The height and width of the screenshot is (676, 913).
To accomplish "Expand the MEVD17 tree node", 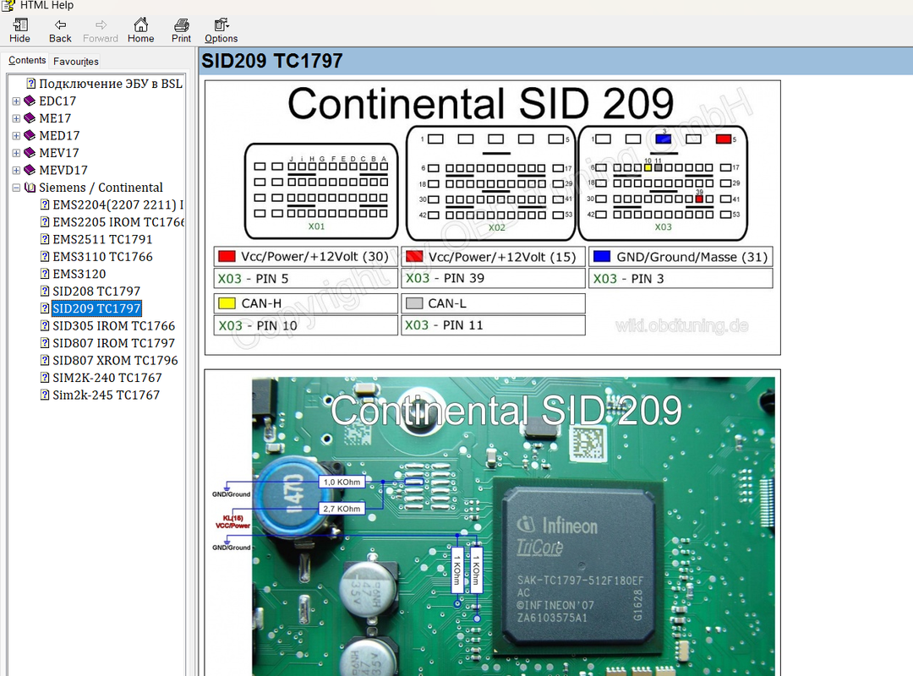I will coord(16,171).
